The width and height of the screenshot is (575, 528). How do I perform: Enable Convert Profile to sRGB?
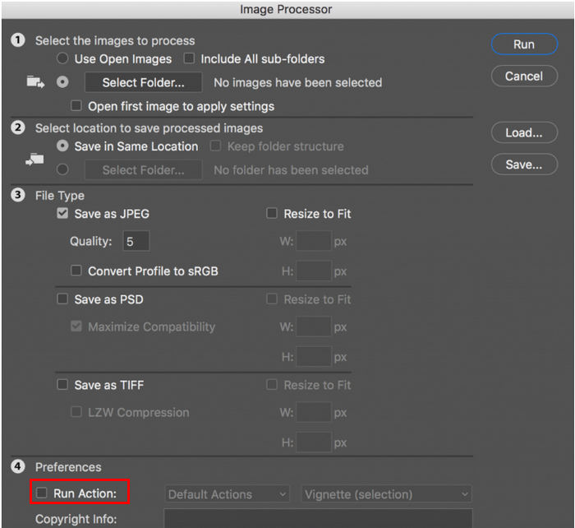click(76, 271)
